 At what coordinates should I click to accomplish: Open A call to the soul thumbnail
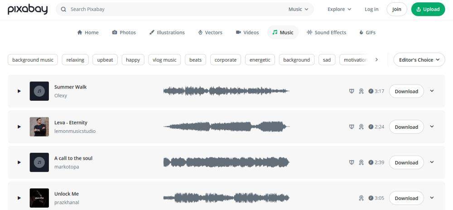pyautogui.click(x=39, y=162)
